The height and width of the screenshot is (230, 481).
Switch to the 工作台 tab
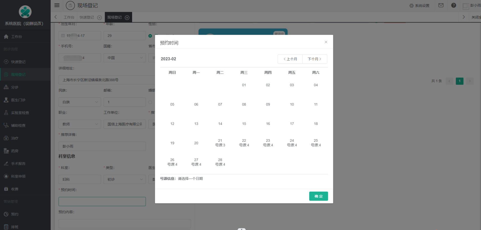click(69, 17)
